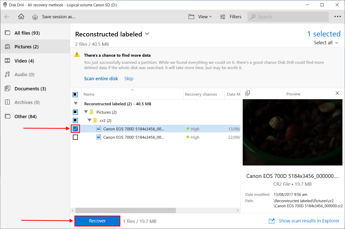This screenshot has height=229, width=345.
Task: Click file icon of the 22/09 file
Action: point(99,137)
